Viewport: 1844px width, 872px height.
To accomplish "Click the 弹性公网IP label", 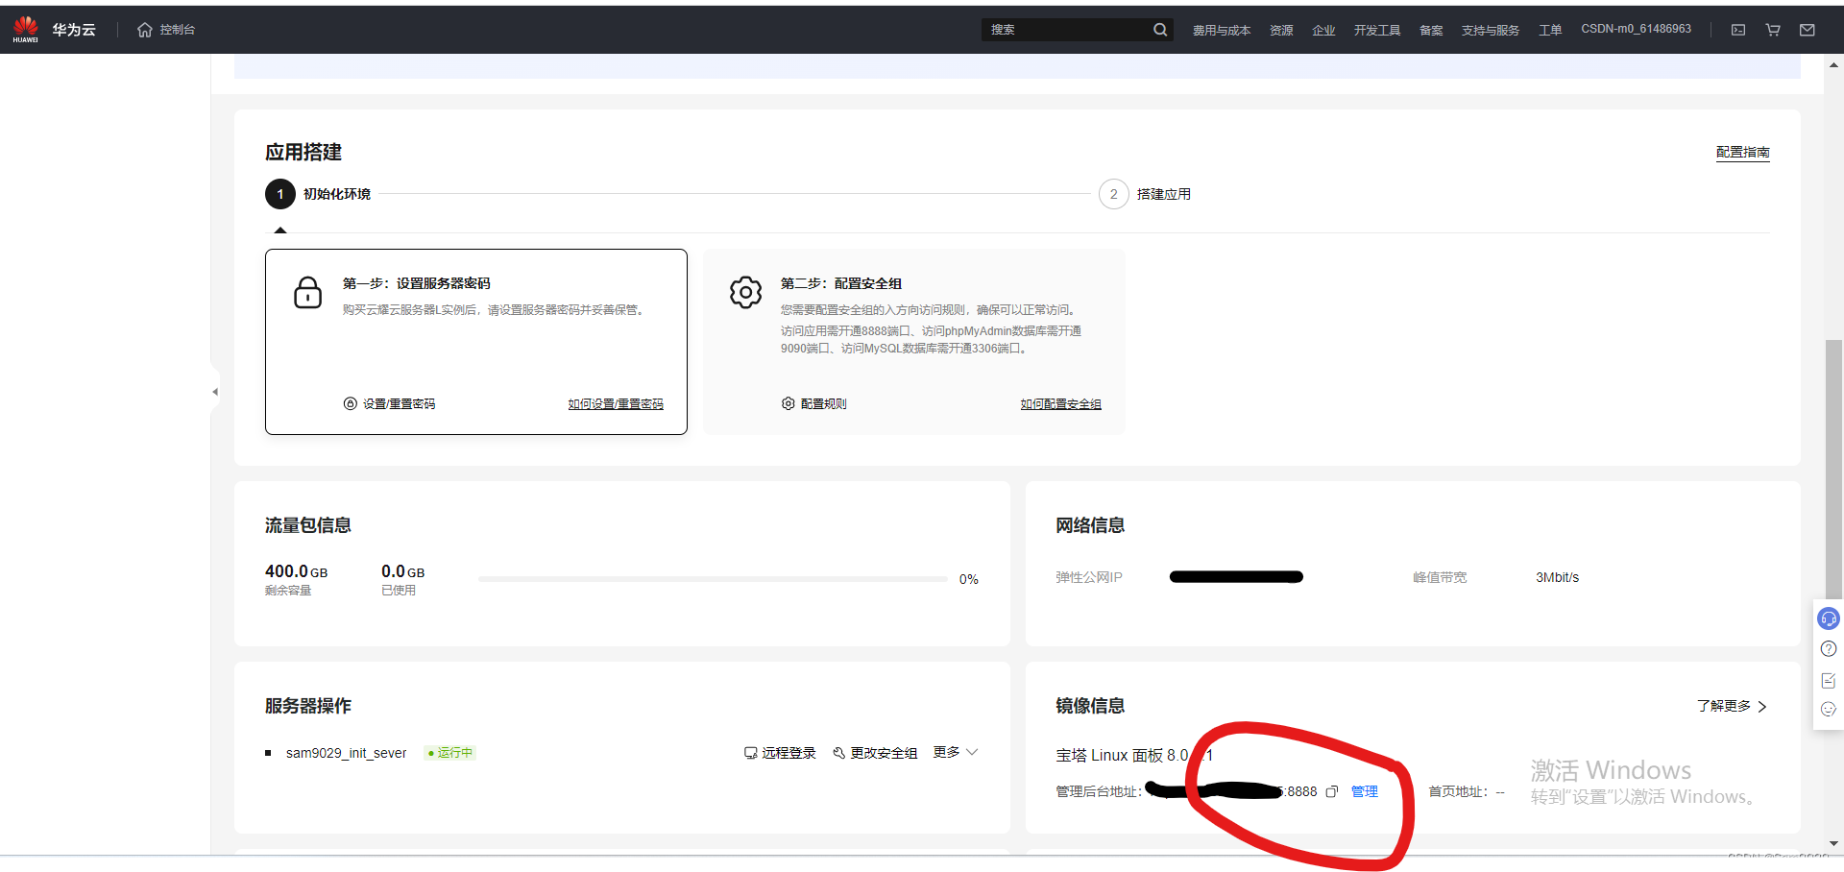I will 1089,577.
